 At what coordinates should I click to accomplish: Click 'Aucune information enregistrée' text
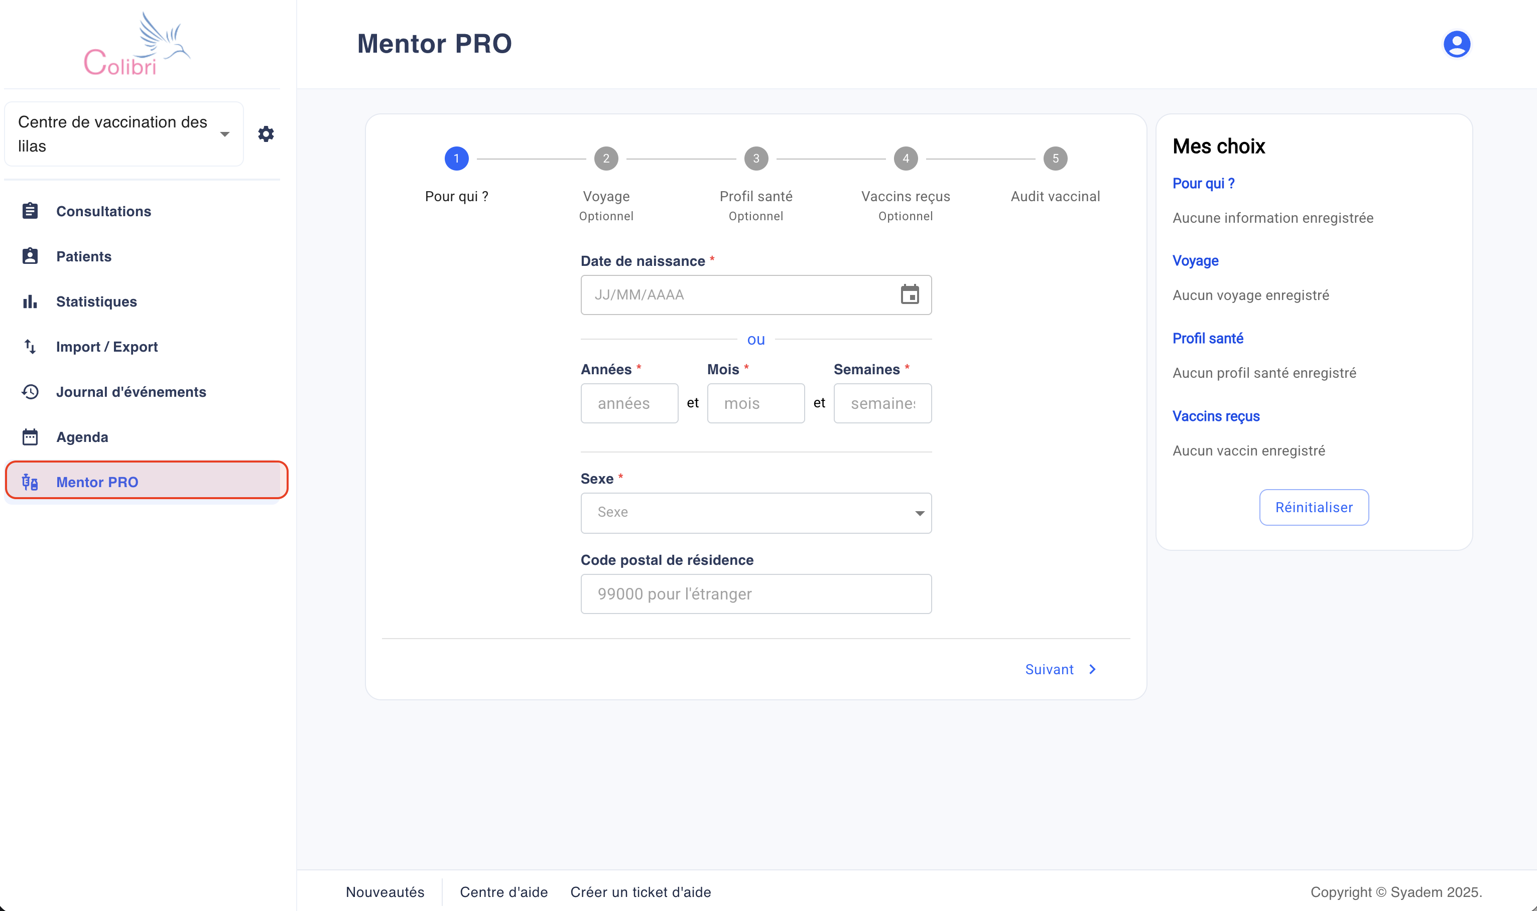(1273, 218)
